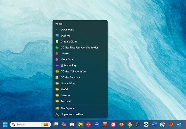Click the briefcase icon in Search box
186x129 pixels.
tap(46, 125)
